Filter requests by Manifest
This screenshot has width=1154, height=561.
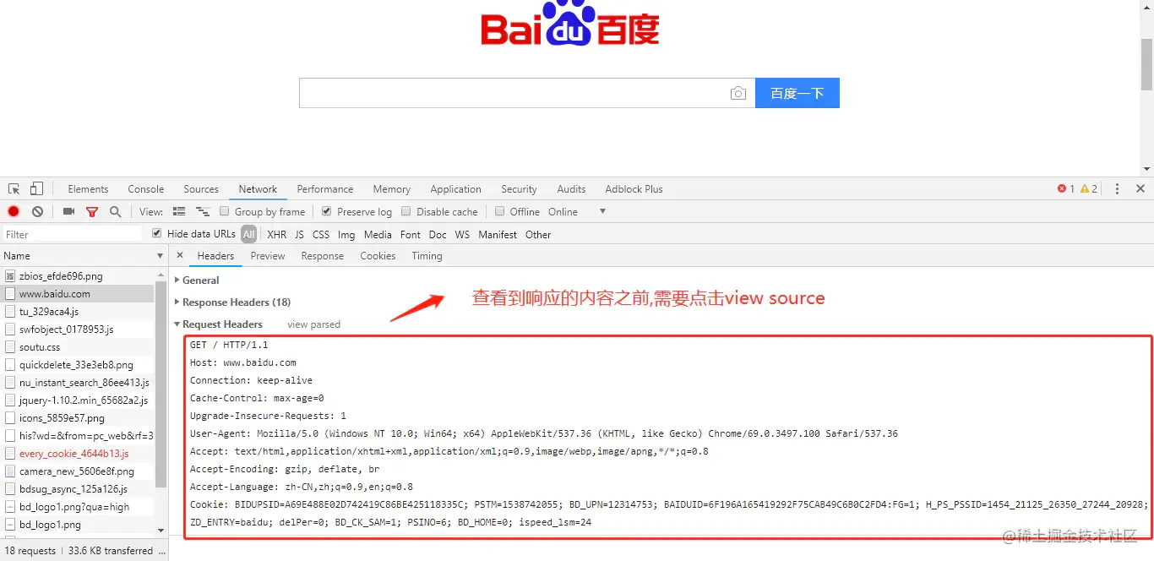(498, 234)
